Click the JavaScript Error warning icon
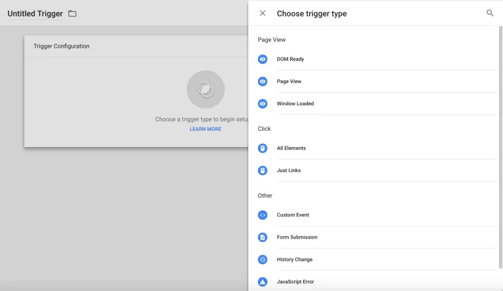The image size is (503, 291). (x=263, y=282)
